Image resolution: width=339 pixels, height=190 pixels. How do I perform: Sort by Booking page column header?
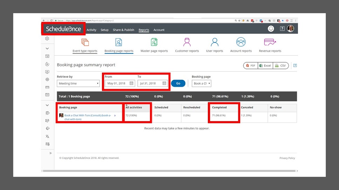pyautogui.click(x=68, y=107)
